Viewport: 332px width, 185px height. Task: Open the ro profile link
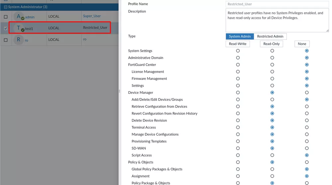coord(85,39)
